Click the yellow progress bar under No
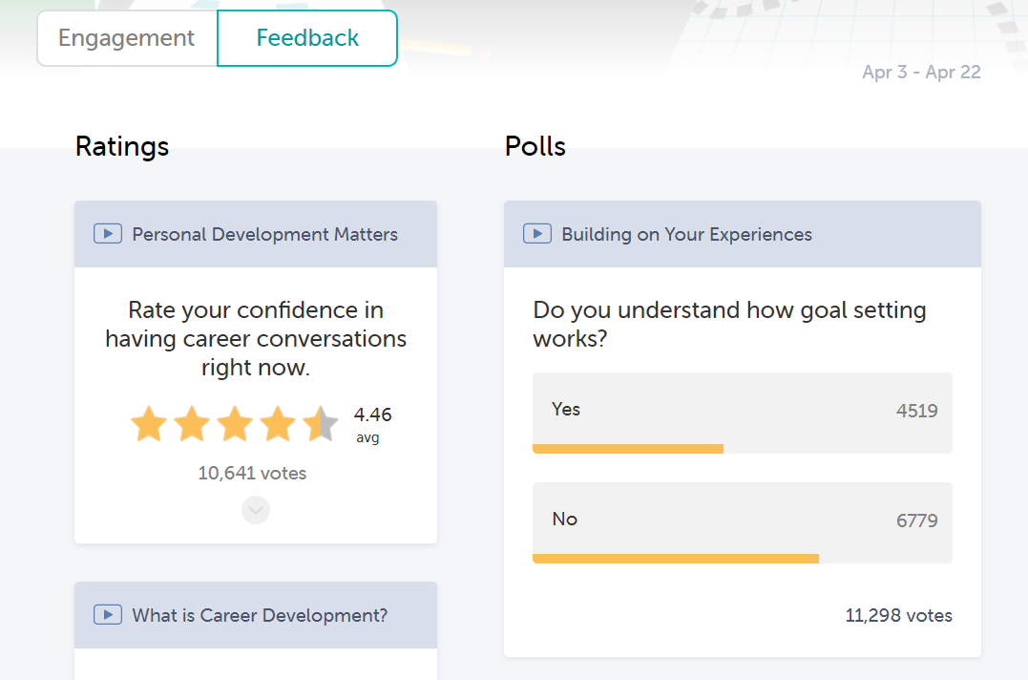Image resolution: width=1028 pixels, height=680 pixels. pyautogui.click(x=676, y=558)
